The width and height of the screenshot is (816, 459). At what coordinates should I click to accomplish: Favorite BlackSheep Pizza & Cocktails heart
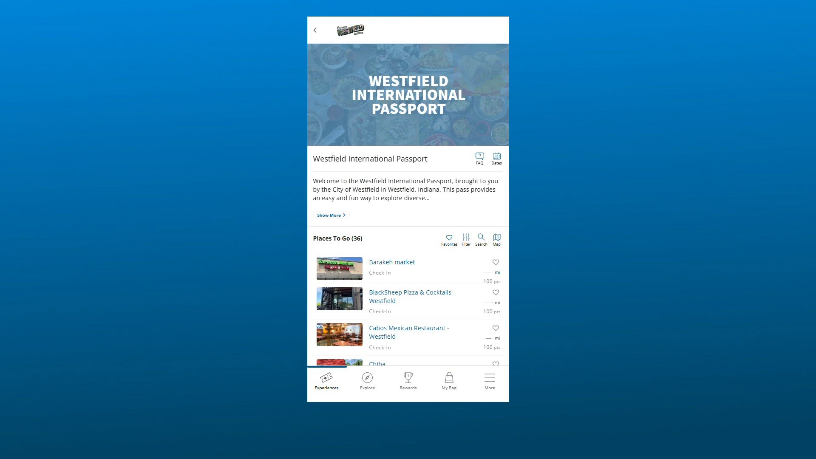pos(496,292)
